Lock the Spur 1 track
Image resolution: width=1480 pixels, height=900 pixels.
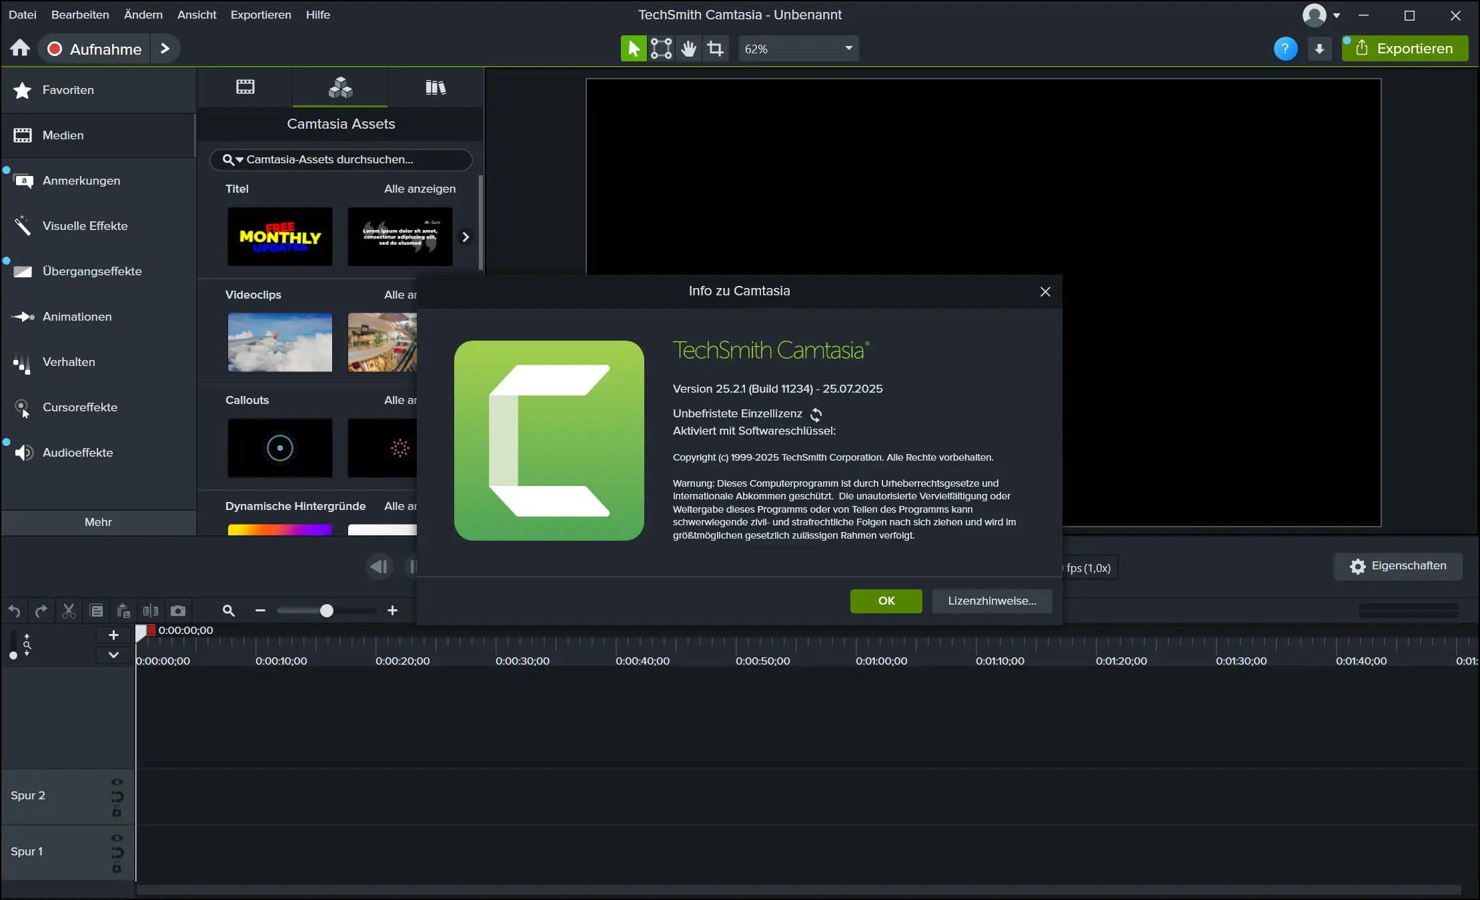117,867
